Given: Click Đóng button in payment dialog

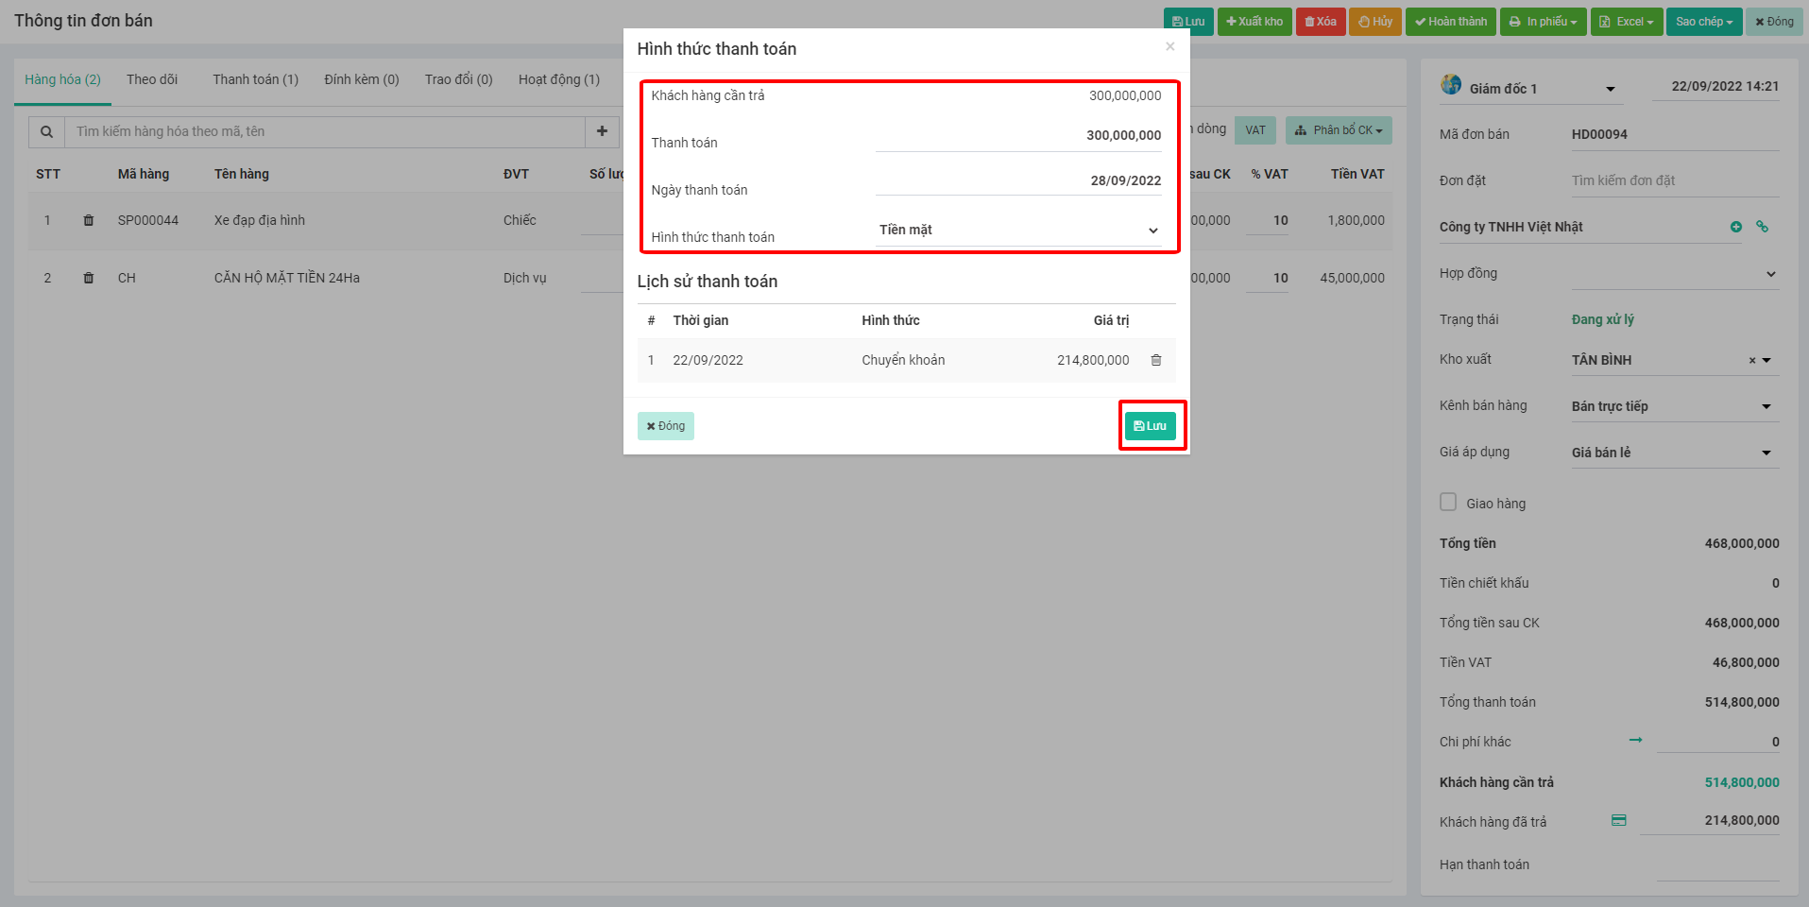Looking at the screenshot, I should (665, 426).
